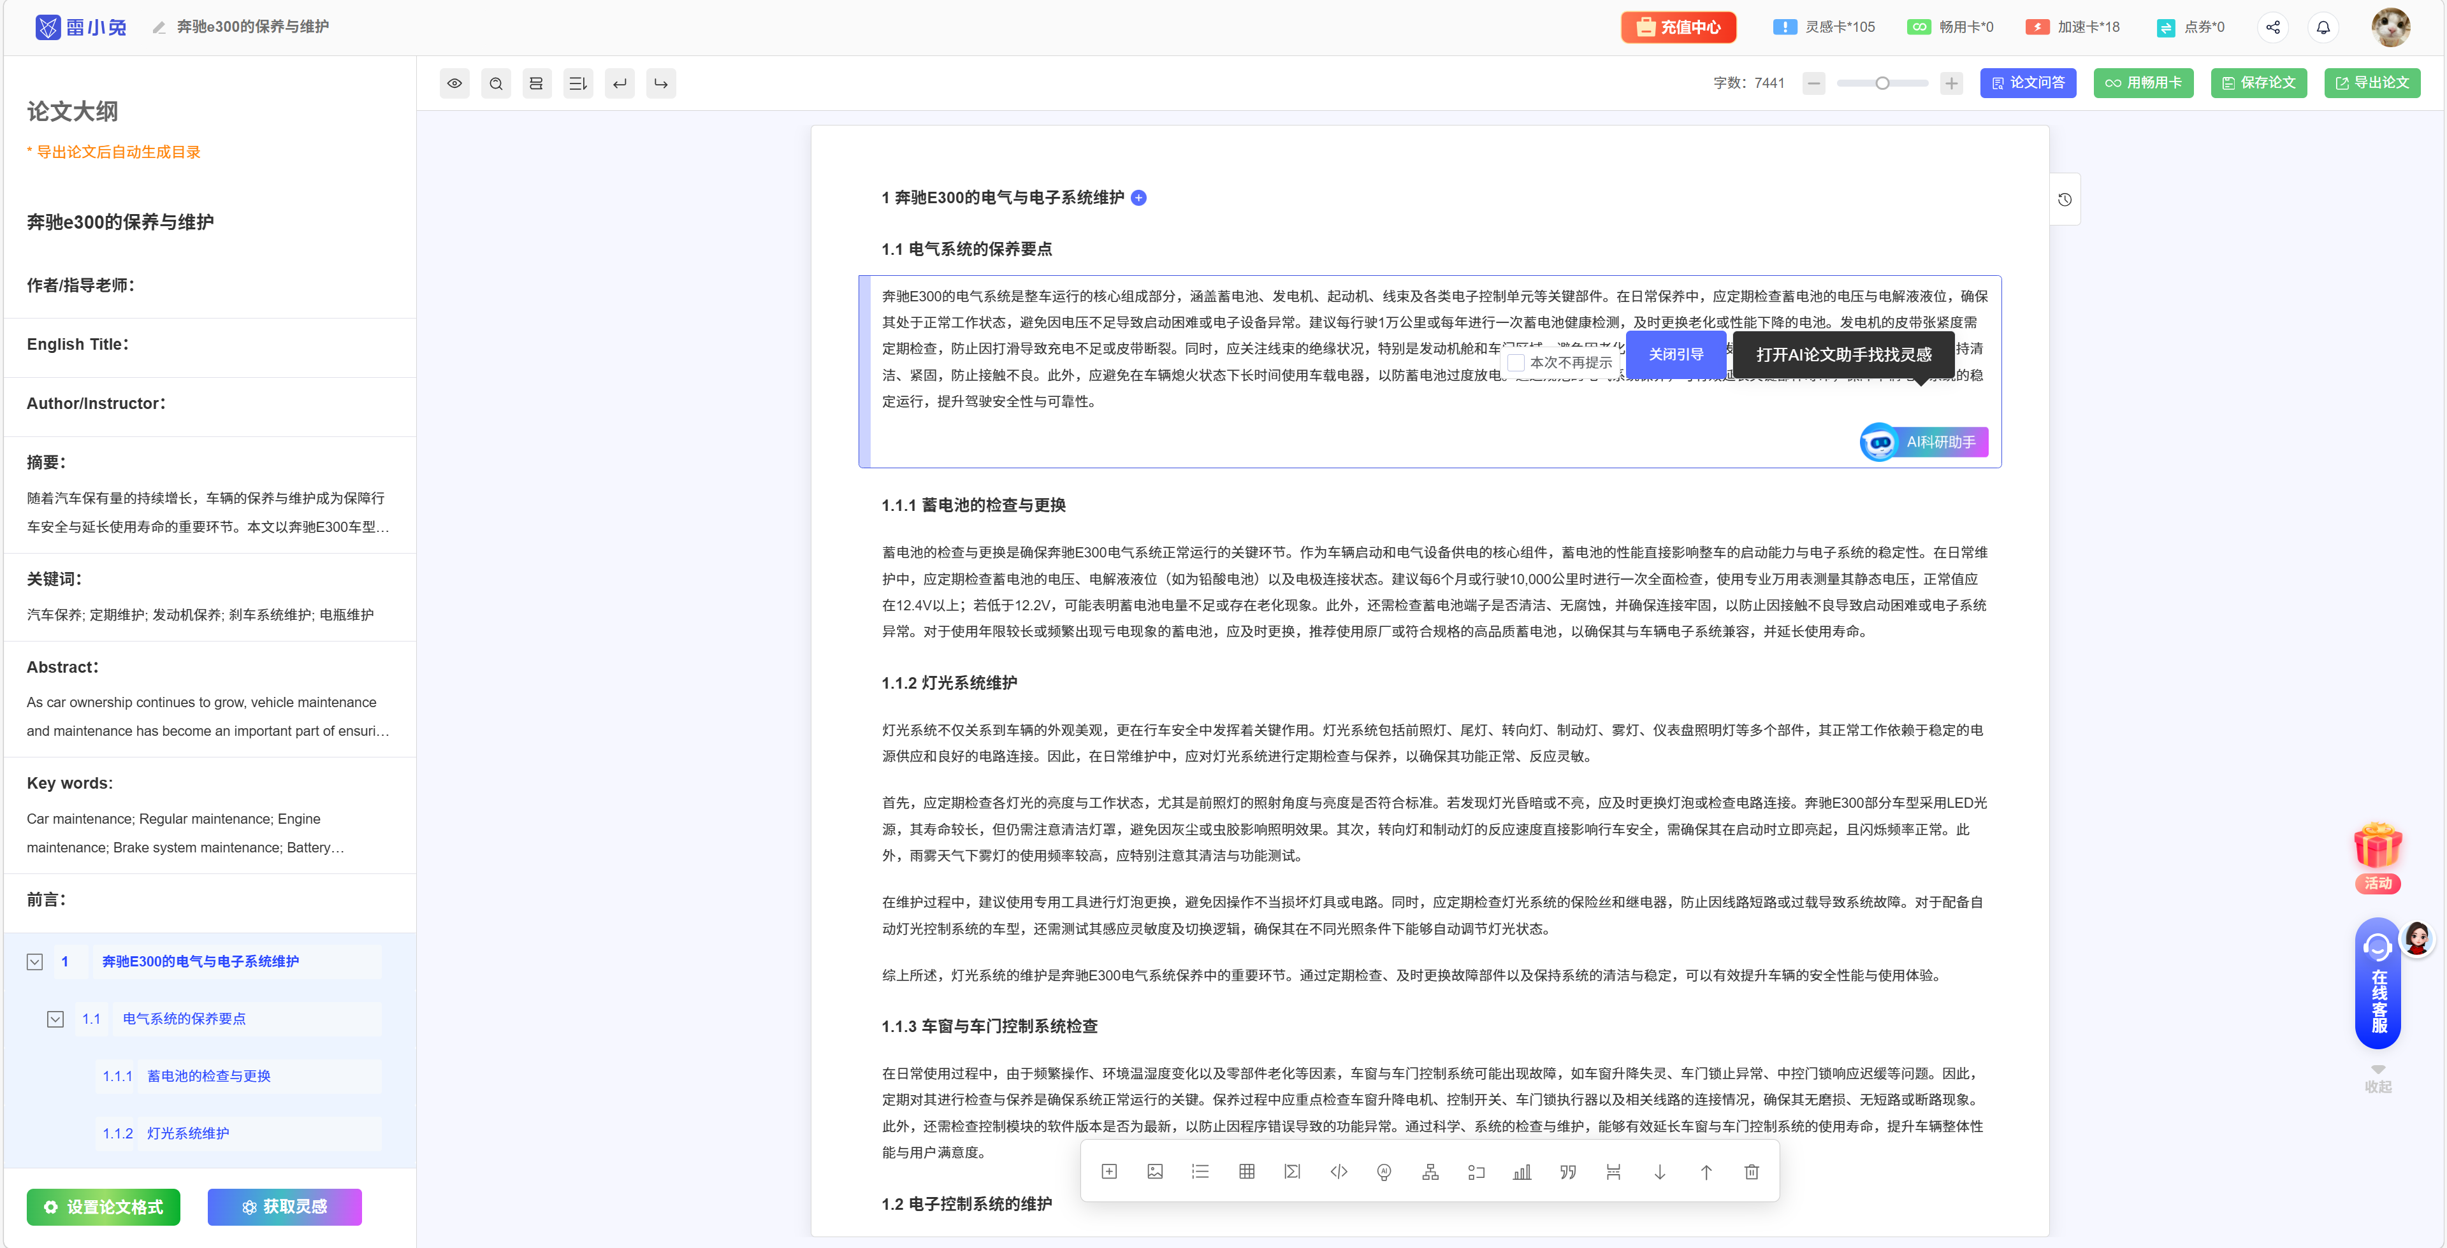2447x1248 pixels.
Task: Click the AI lightbulb inspiration icon
Action: 1384,1172
